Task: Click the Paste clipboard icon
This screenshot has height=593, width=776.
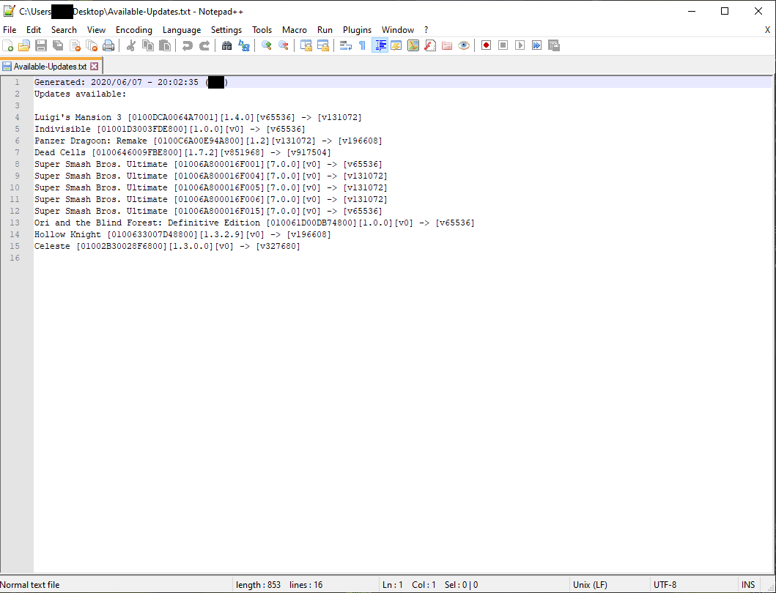Action: 165,45
